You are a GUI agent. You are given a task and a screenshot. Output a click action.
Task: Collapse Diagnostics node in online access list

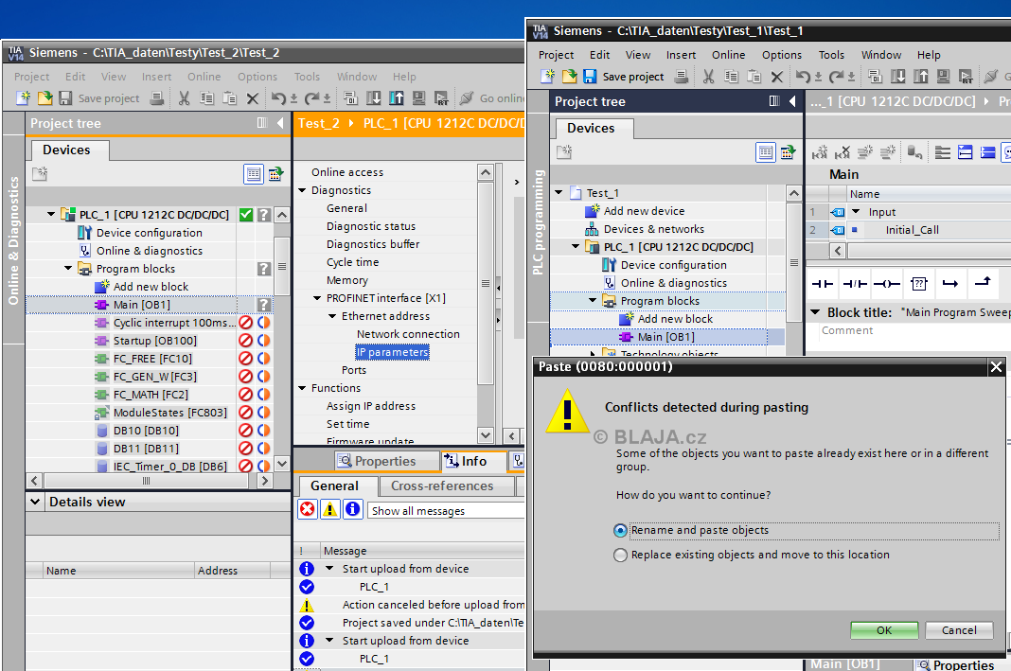tap(302, 190)
